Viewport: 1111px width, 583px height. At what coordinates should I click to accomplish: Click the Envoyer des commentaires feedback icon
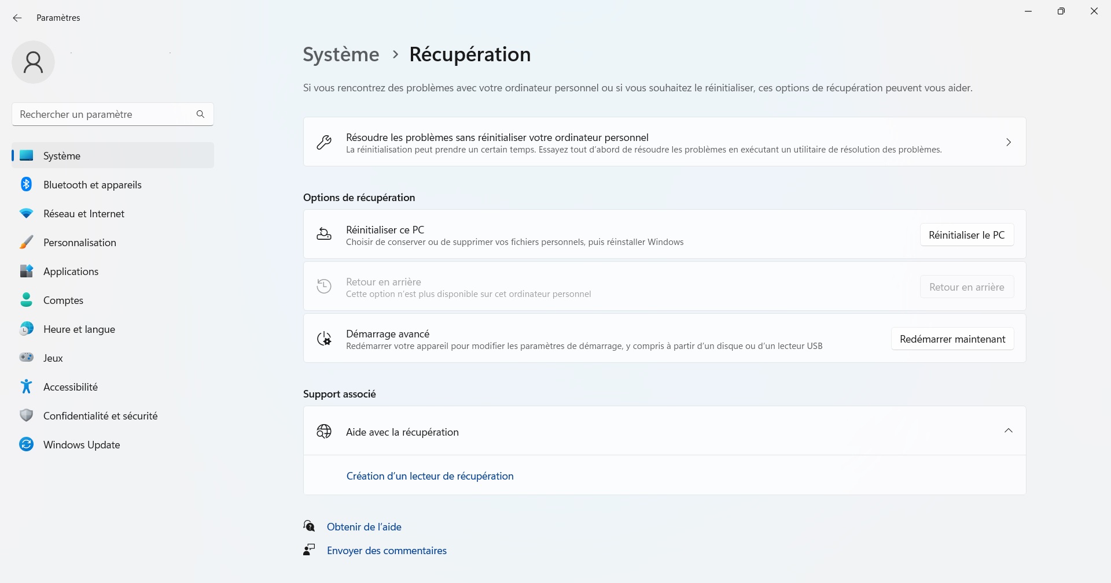[310, 549]
